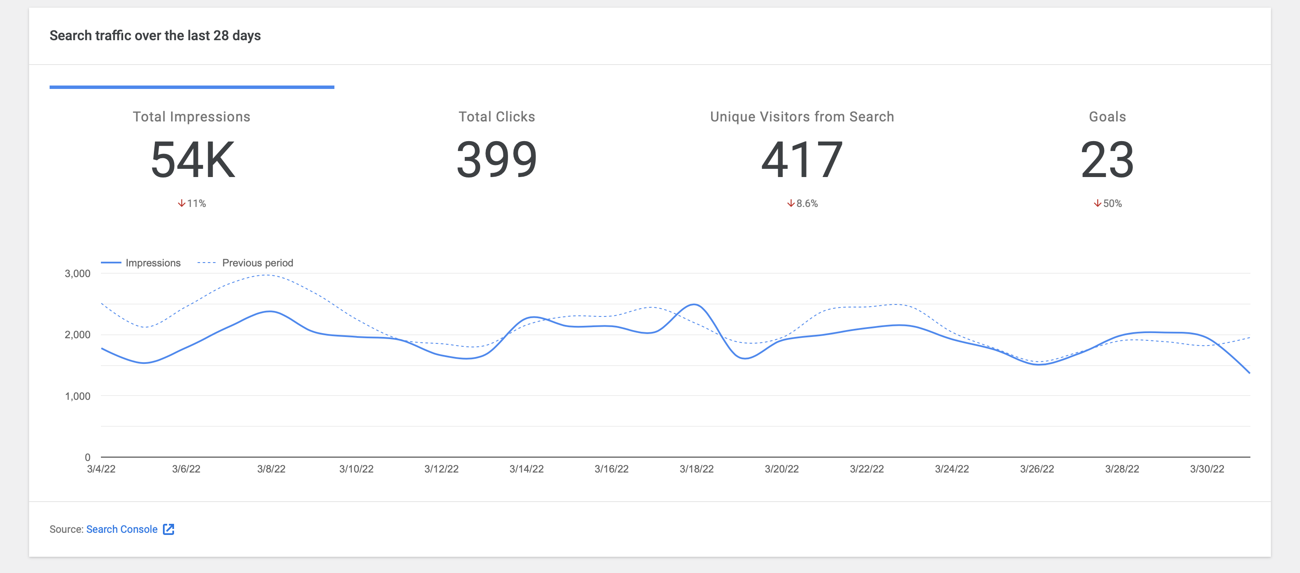Select the dashed Previous period legend line
The width and height of the screenshot is (1300, 573).
click(207, 263)
